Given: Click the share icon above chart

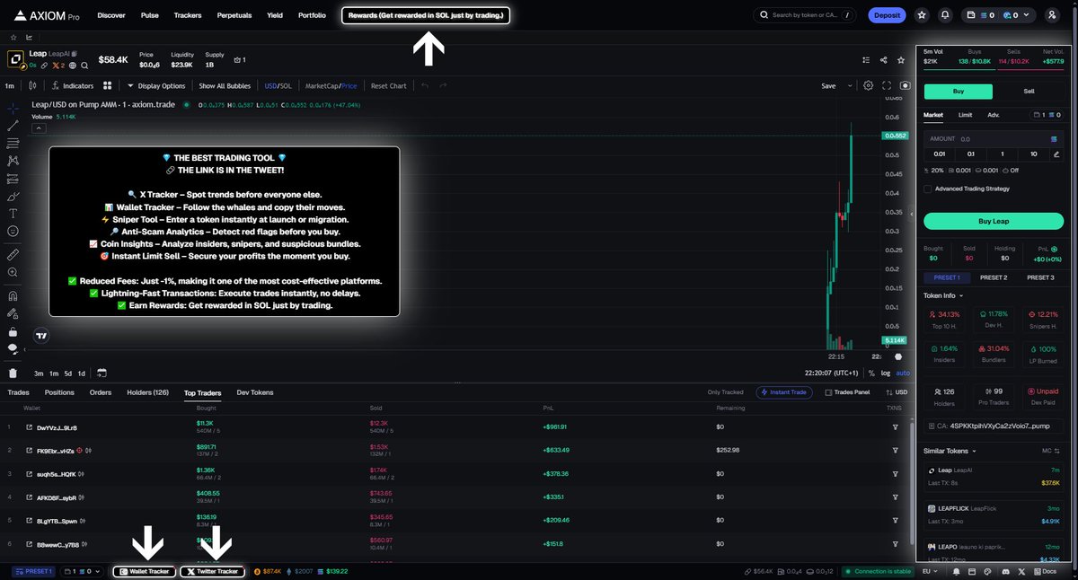Looking at the screenshot, I should [x=884, y=60].
